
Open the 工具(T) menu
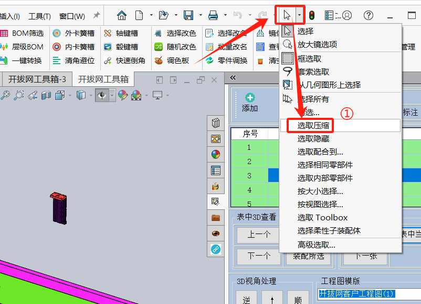click(x=39, y=16)
